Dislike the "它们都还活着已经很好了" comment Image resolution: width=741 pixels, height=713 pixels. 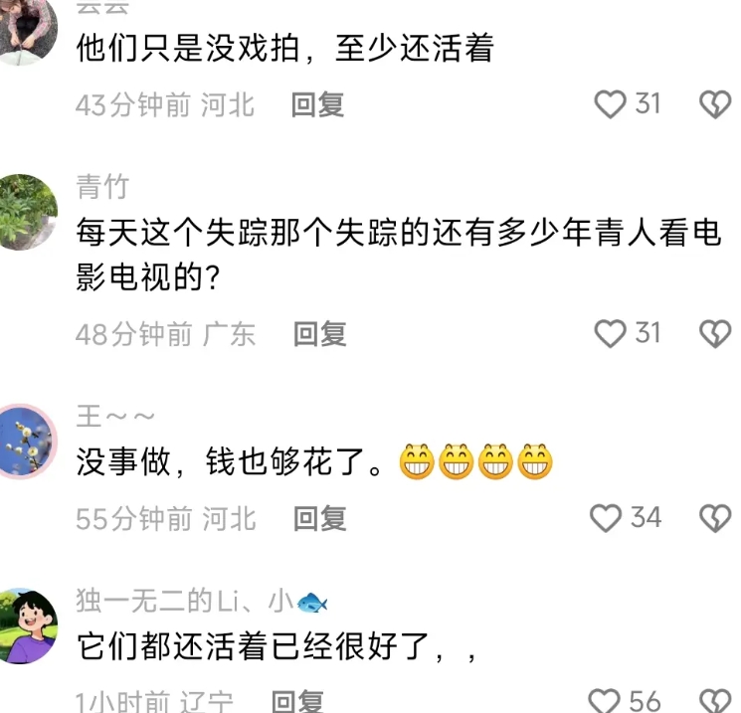715,701
